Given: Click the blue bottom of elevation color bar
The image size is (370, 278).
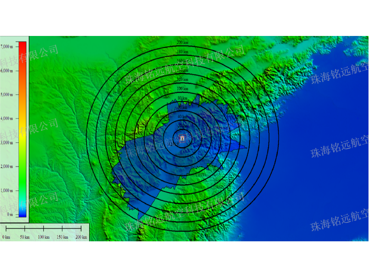Looking at the screenshot, I should tap(23, 214).
